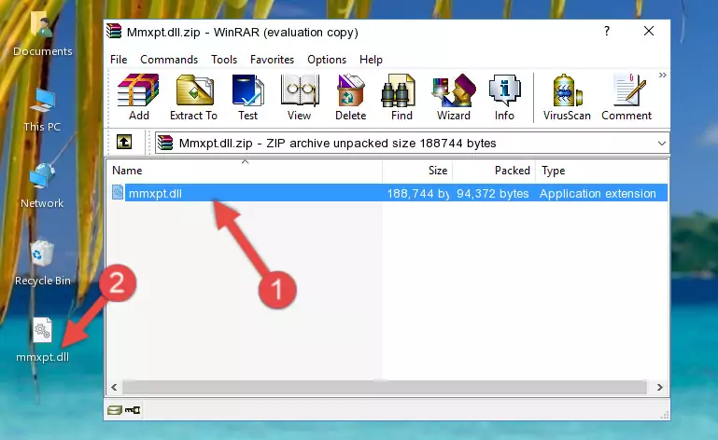The image size is (718, 440).
Task: Open the Favorites menu
Action: click(272, 60)
